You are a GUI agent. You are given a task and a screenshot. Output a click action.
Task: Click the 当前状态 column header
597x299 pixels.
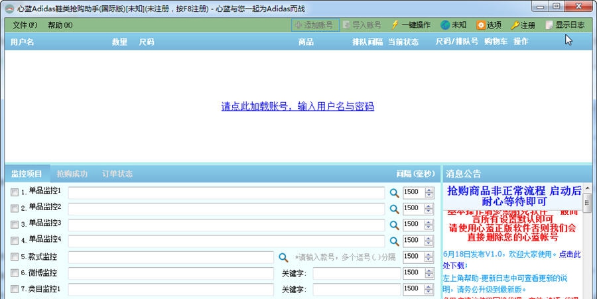pyautogui.click(x=403, y=42)
